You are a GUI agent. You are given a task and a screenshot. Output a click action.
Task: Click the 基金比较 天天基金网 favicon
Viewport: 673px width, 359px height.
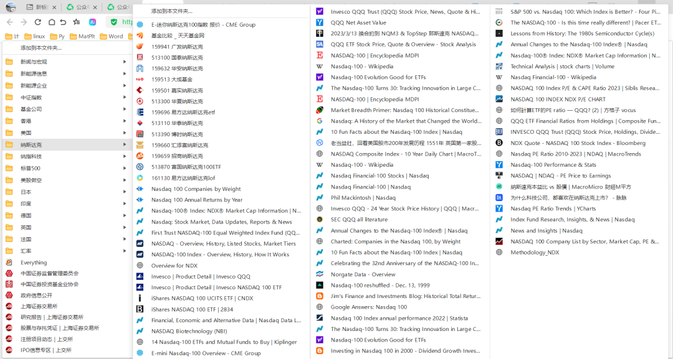[140, 35]
